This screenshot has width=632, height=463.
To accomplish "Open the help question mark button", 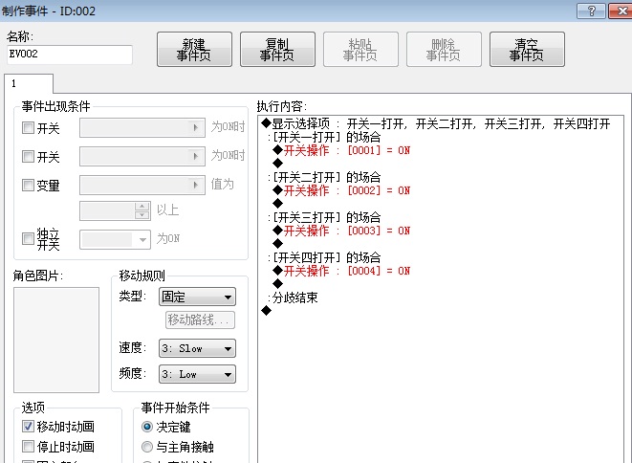I will pyautogui.click(x=591, y=11).
